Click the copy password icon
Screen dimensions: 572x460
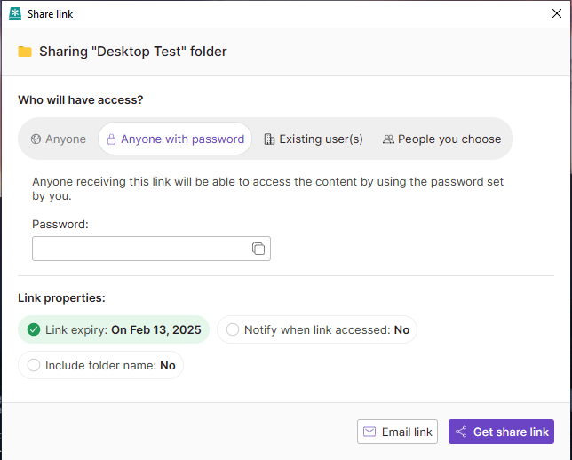click(258, 249)
